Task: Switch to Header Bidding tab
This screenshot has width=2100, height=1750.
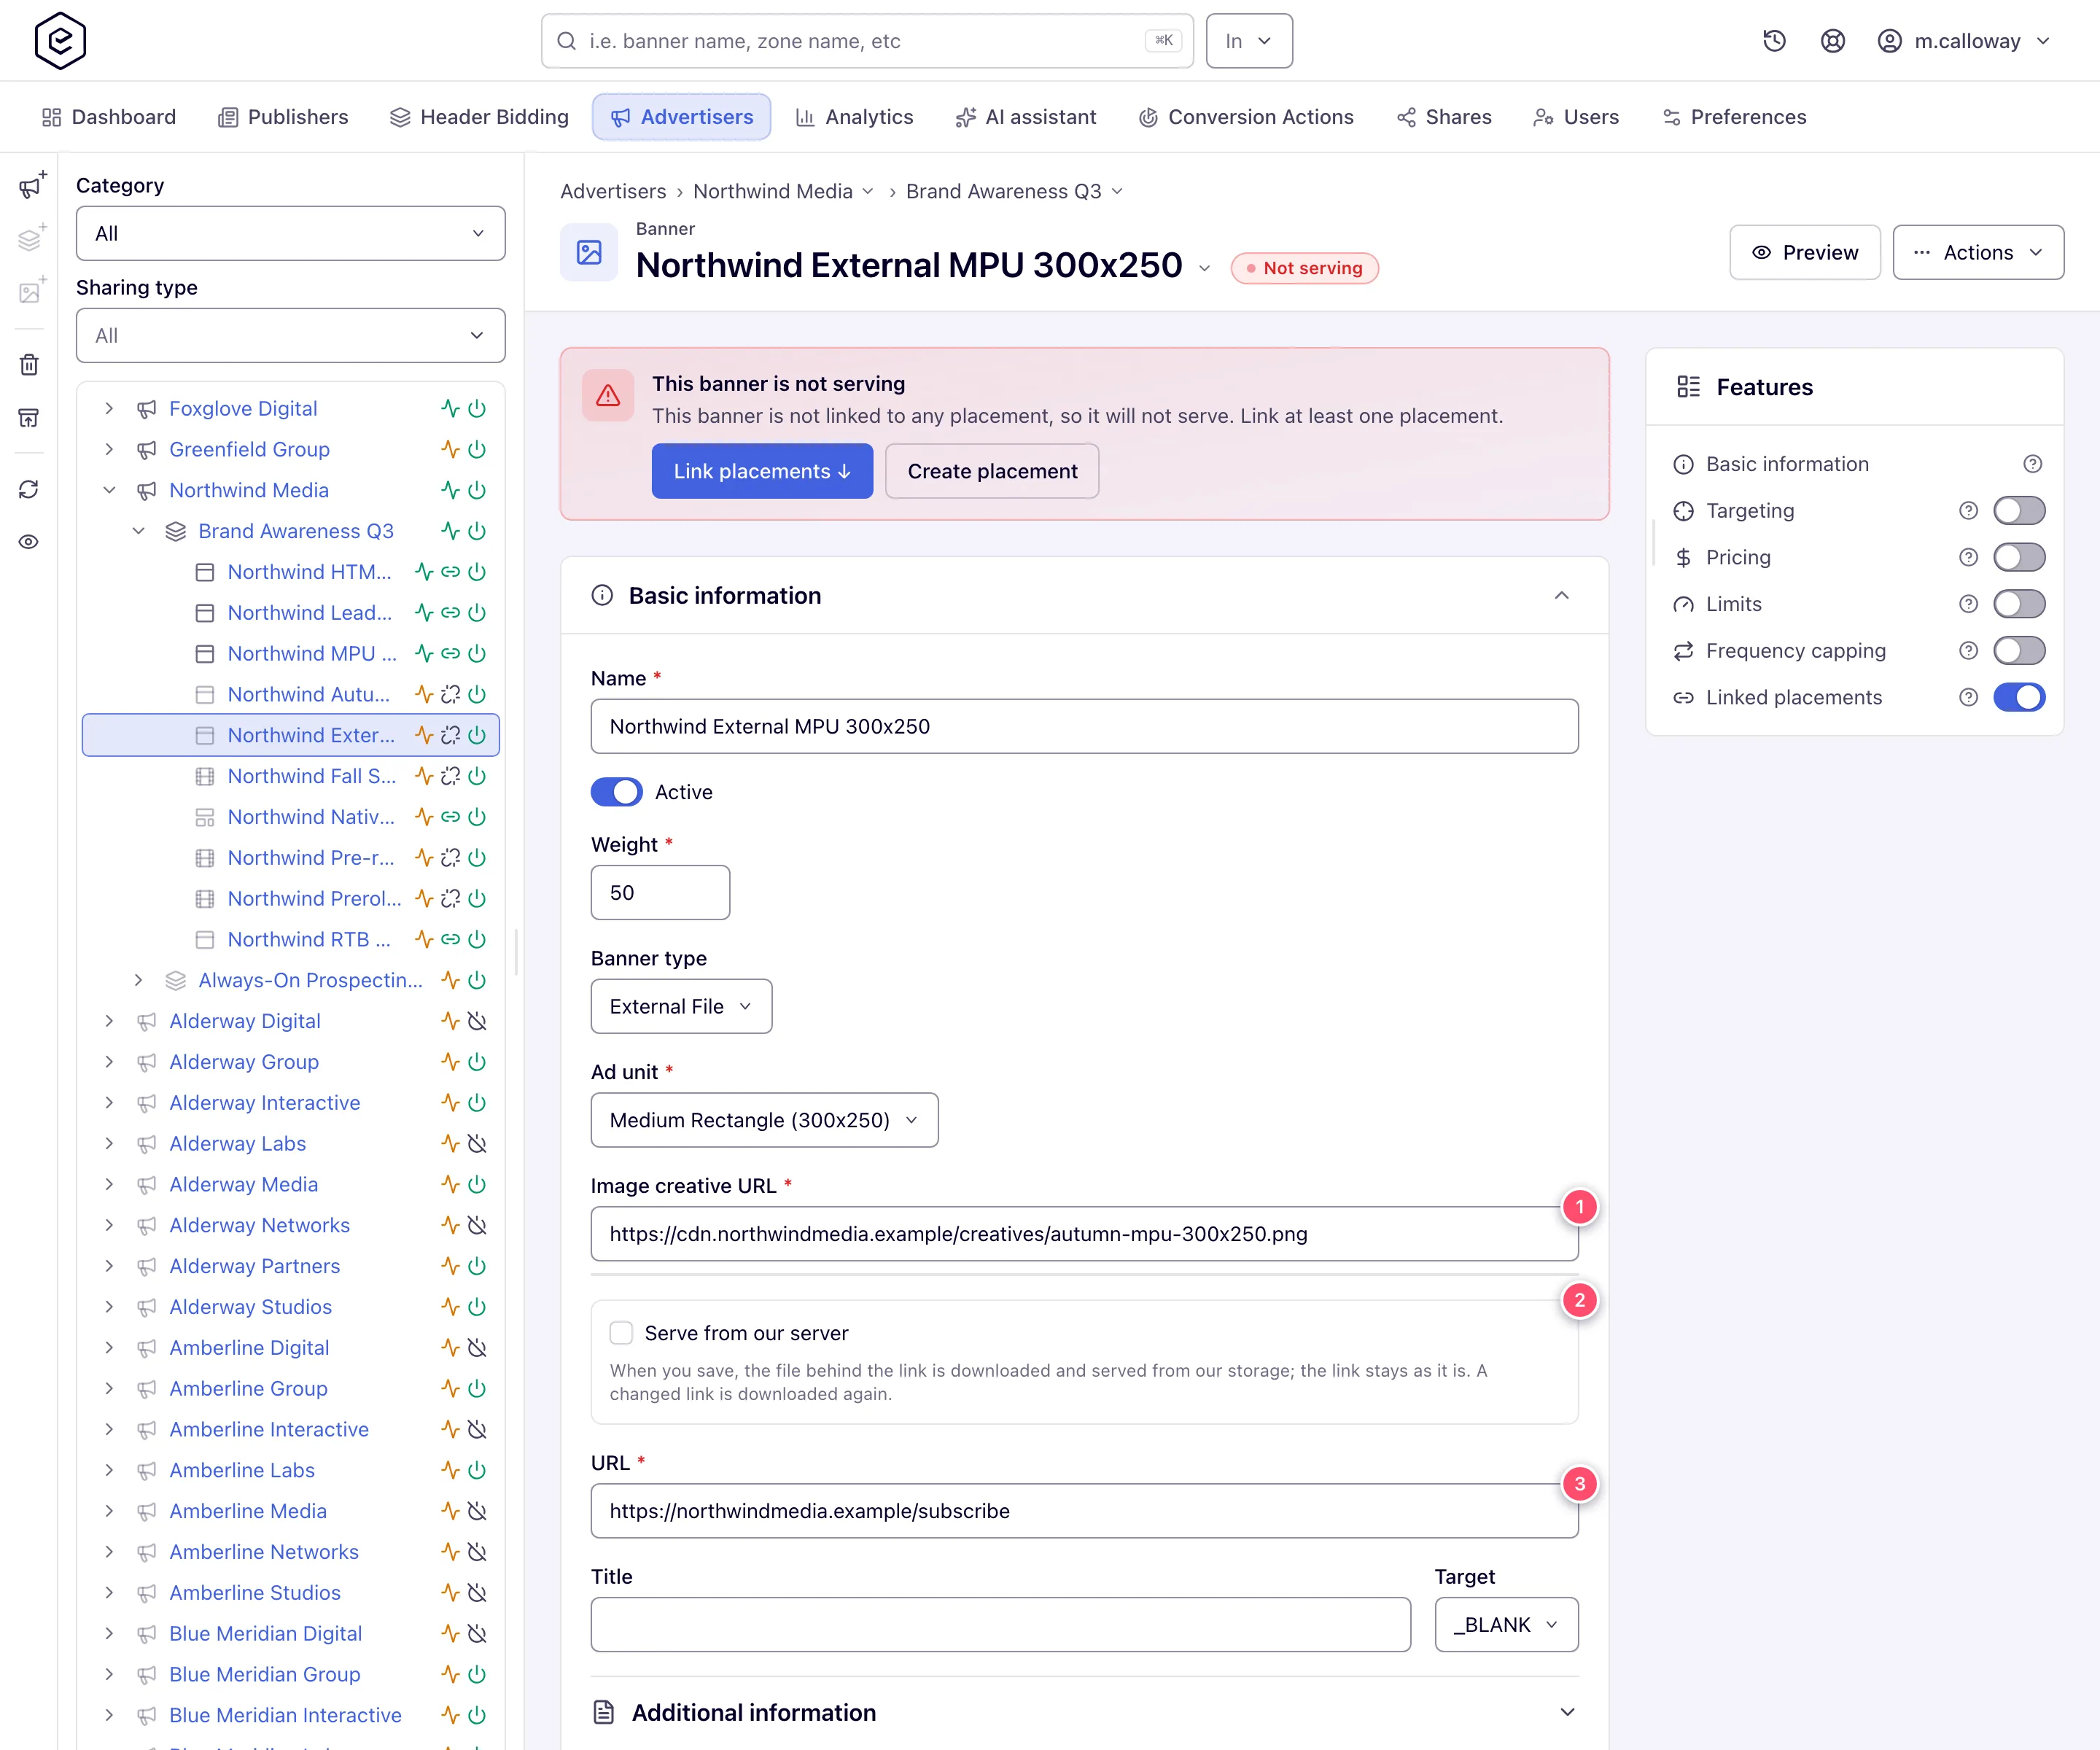Action: click(x=479, y=117)
